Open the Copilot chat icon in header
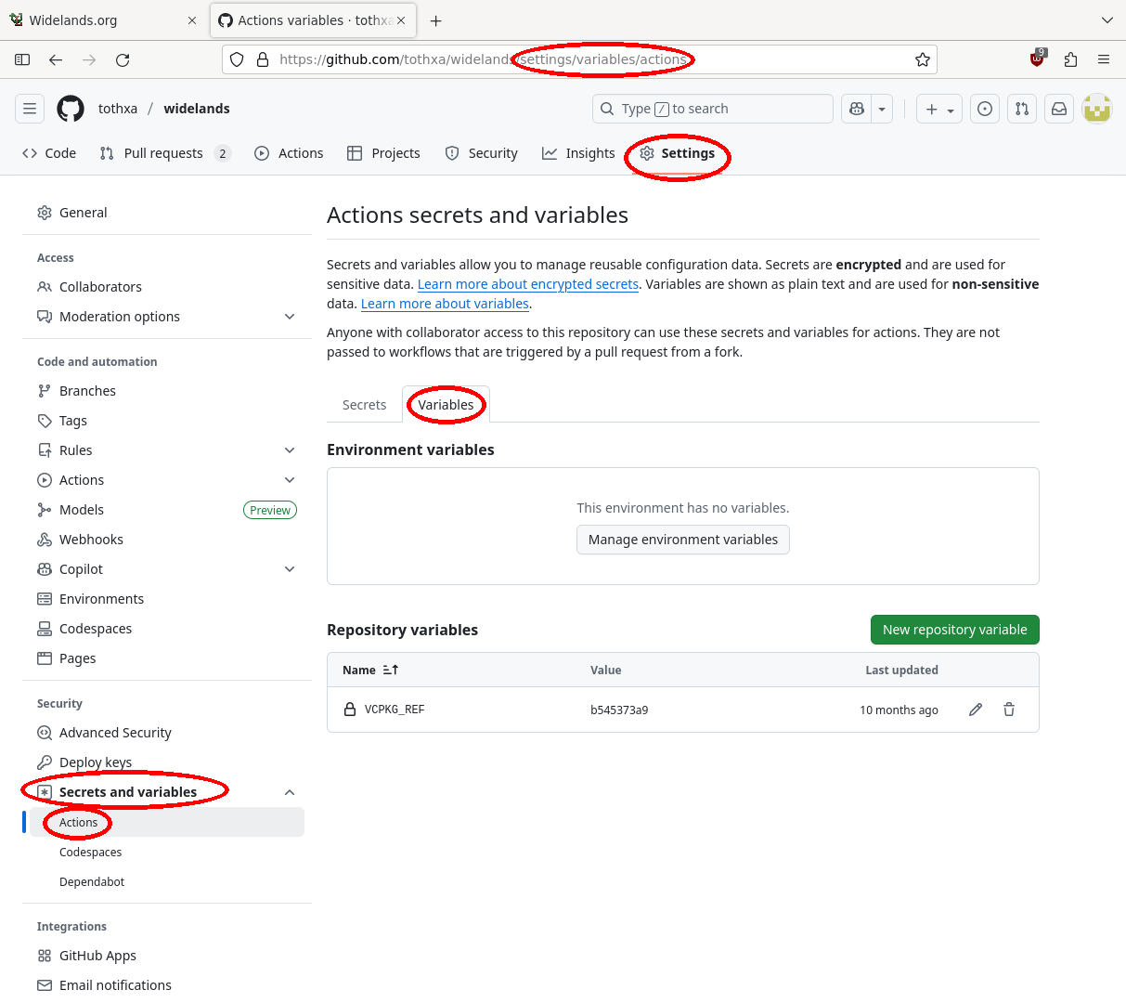This screenshot has height=1003, width=1126. pos(857,109)
